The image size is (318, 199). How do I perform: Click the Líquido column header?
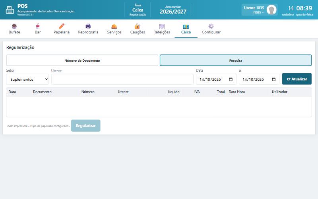173,92
